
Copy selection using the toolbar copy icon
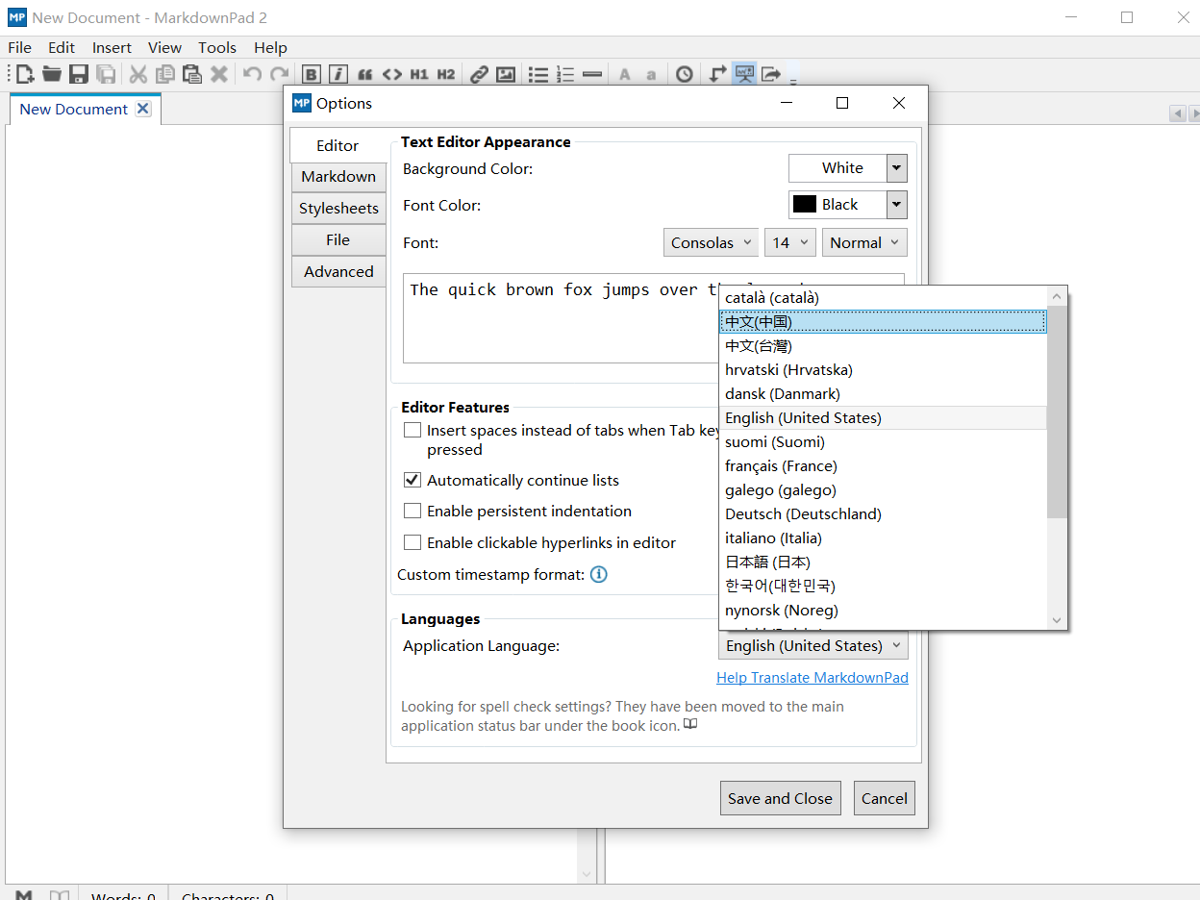pyautogui.click(x=165, y=74)
